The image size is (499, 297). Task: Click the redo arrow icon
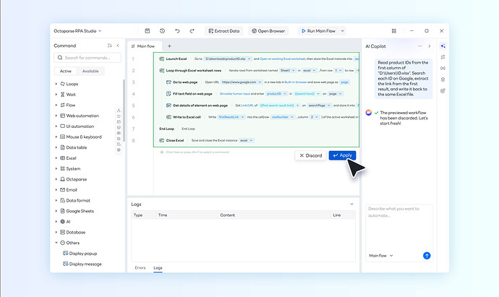(x=192, y=31)
